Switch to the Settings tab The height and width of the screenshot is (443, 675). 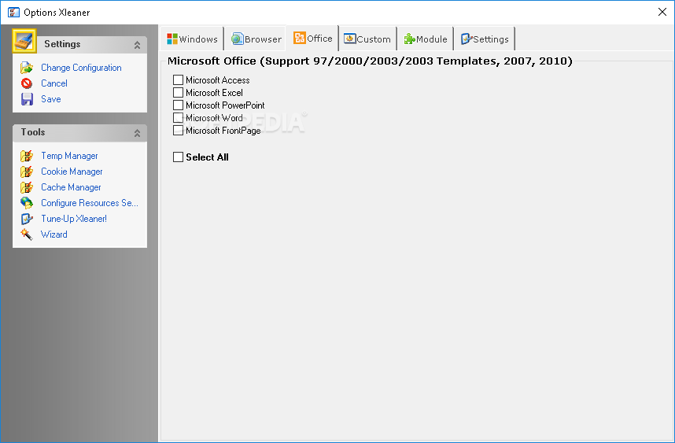click(x=485, y=39)
